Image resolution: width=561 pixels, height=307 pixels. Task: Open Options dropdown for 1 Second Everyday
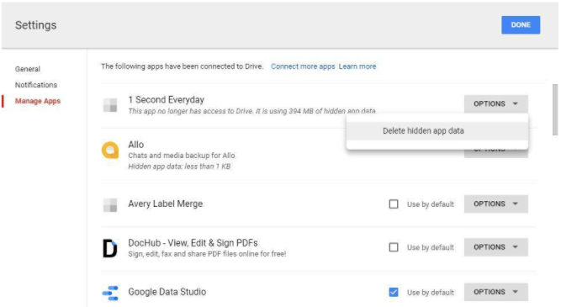coord(496,103)
